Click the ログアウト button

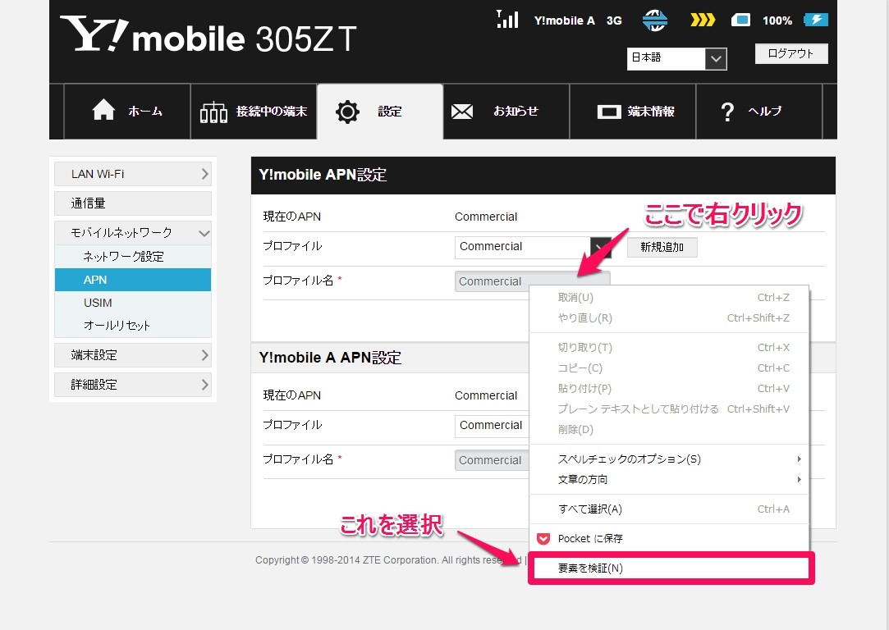(x=791, y=54)
